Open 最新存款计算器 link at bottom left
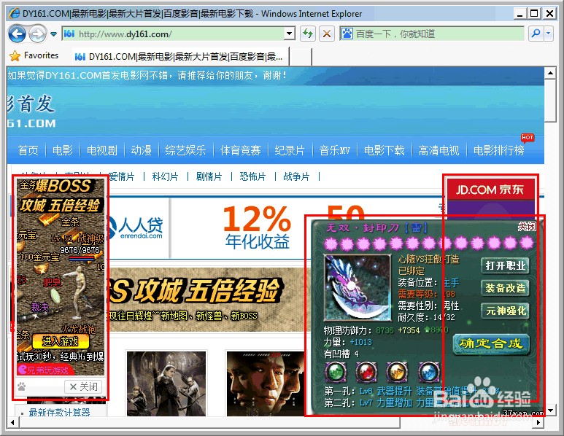The height and width of the screenshot is (436, 564). click(59, 412)
